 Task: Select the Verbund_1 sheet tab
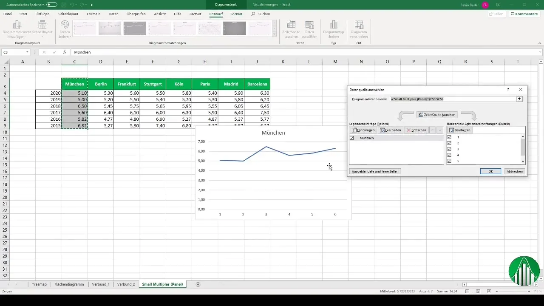101,284
